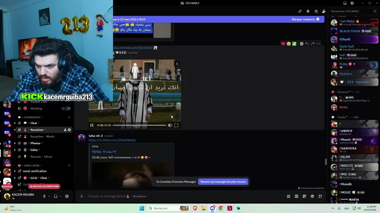Open member BLACK TIGER profile

[x=354, y=31]
